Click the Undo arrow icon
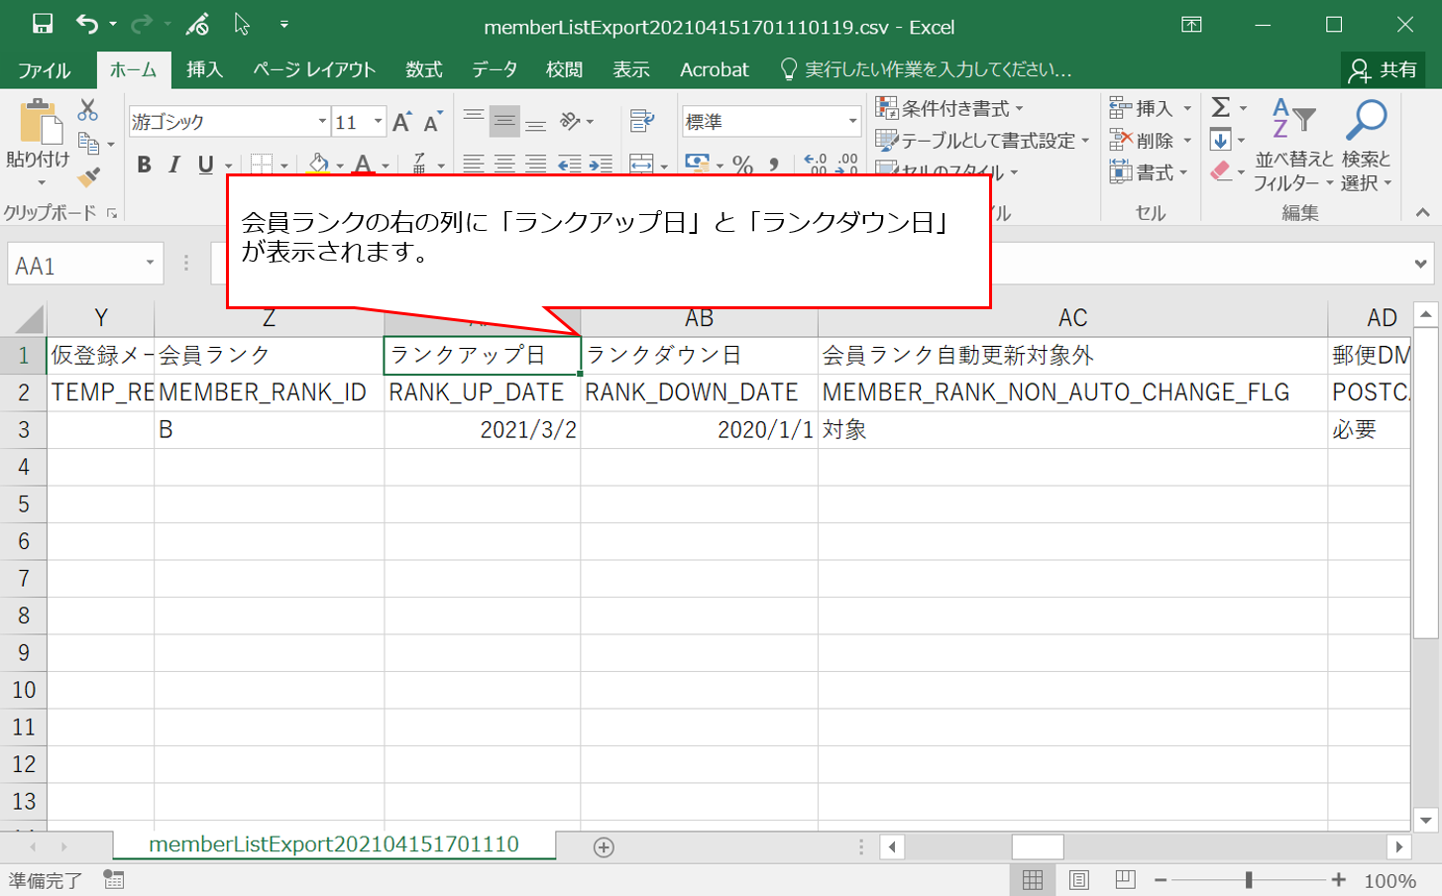The height and width of the screenshot is (896, 1442). [87, 24]
